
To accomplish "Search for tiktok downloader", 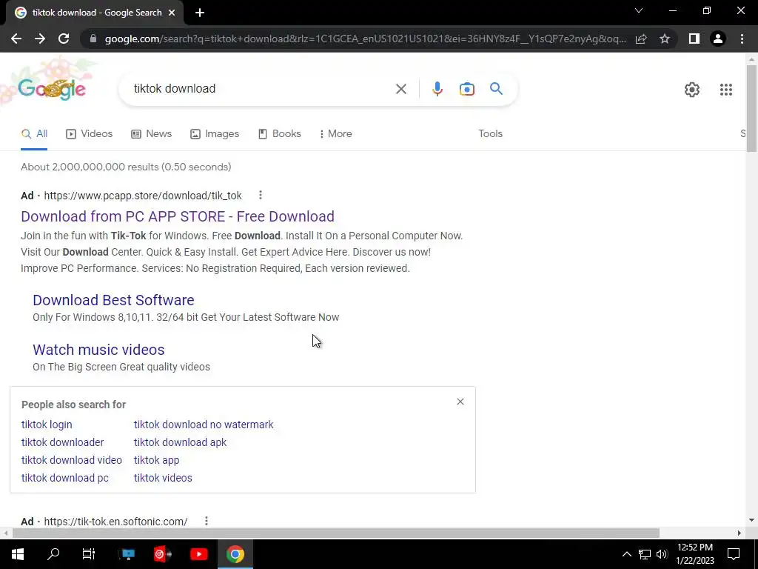I will pos(62,443).
